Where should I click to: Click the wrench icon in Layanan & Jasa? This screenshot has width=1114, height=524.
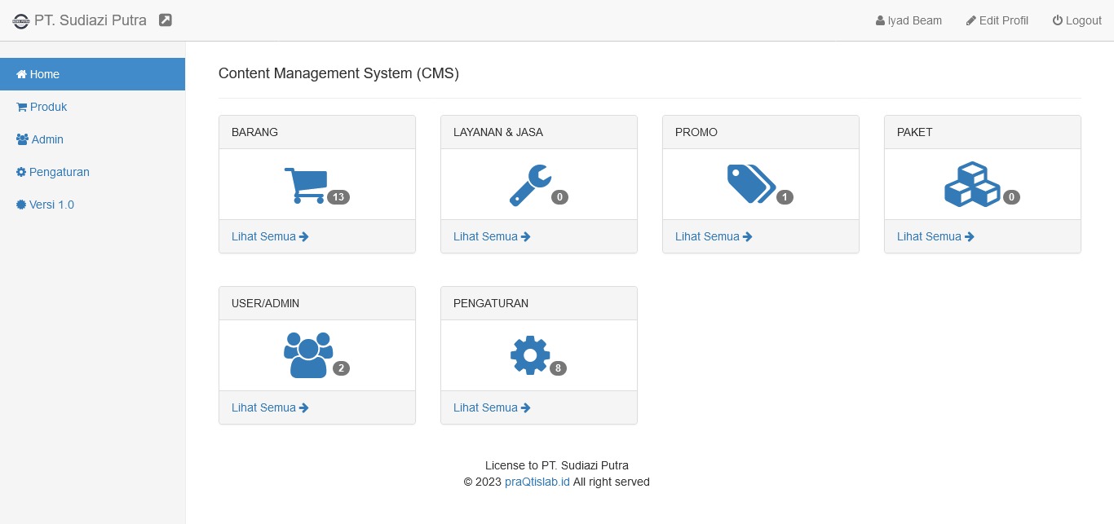click(530, 185)
